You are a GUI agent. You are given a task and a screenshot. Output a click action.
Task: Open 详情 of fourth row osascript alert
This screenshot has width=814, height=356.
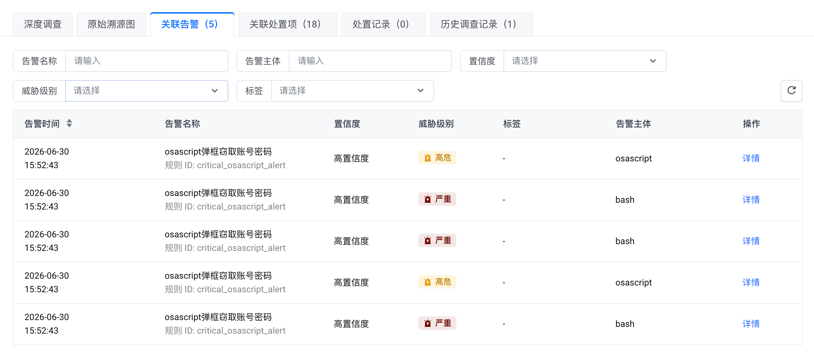[x=751, y=282]
